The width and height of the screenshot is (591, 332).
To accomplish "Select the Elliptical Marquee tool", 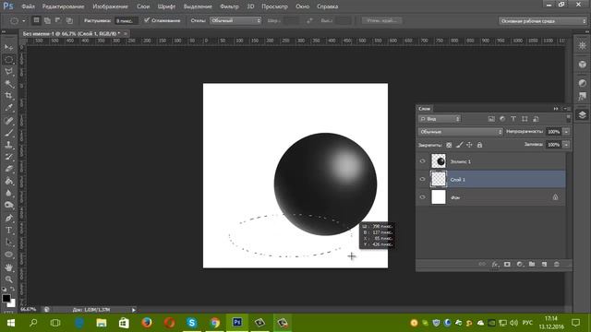I will 8,59.
